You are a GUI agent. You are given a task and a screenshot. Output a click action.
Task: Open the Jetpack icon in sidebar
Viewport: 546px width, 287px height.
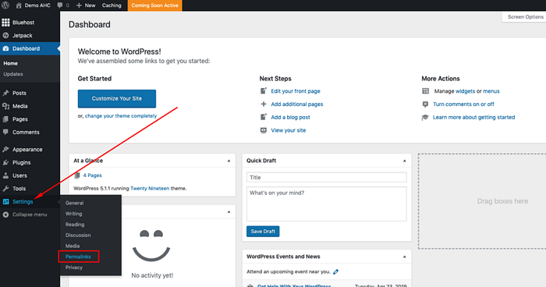tap(5, 35)
